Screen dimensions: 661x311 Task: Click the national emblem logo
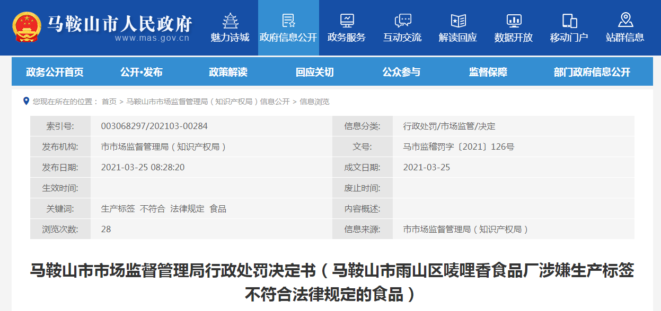(x=27, y=27)
